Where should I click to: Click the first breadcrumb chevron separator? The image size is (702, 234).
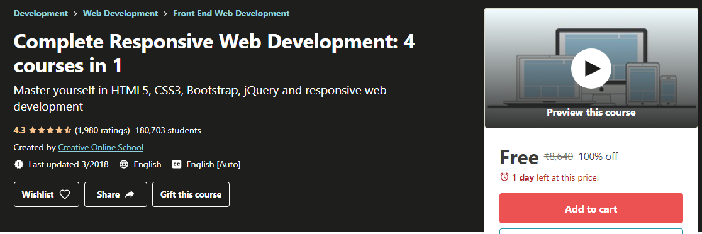pyautogui.click(x=75, y=14)
